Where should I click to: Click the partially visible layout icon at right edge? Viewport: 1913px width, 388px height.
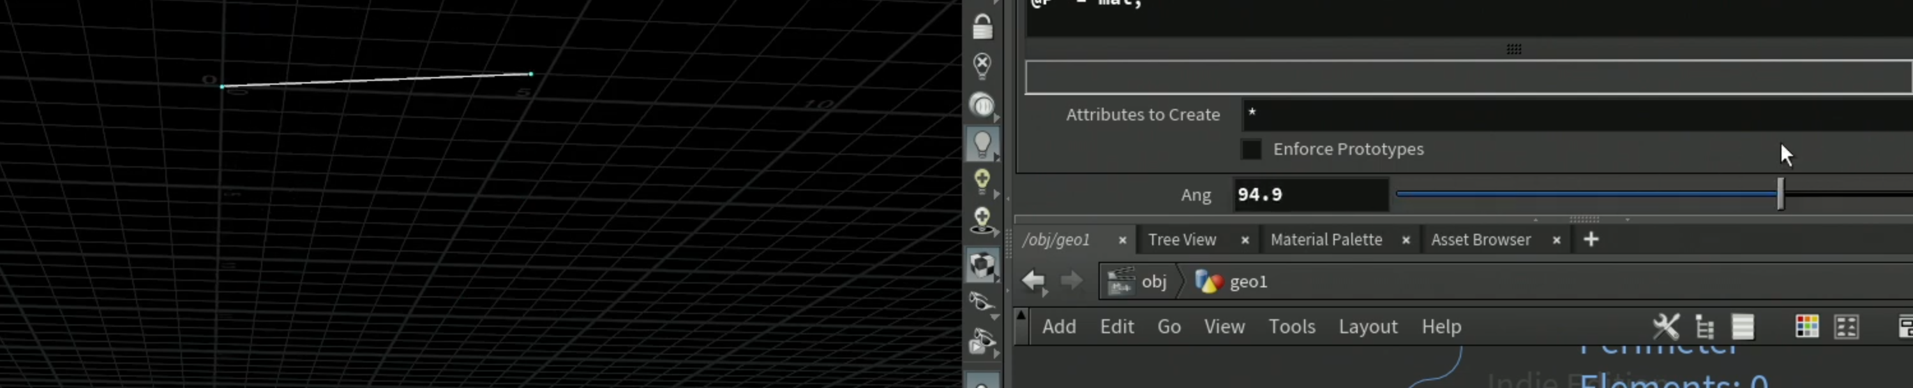[1905, 326]
